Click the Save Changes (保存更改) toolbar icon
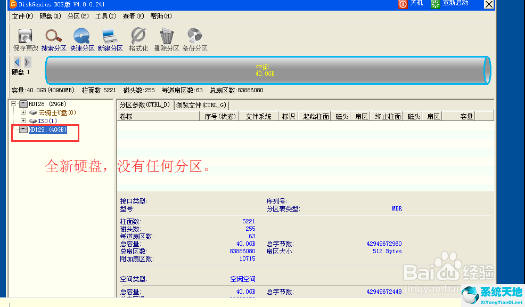The width and height of the screenshot is (525, 307). 26,39
